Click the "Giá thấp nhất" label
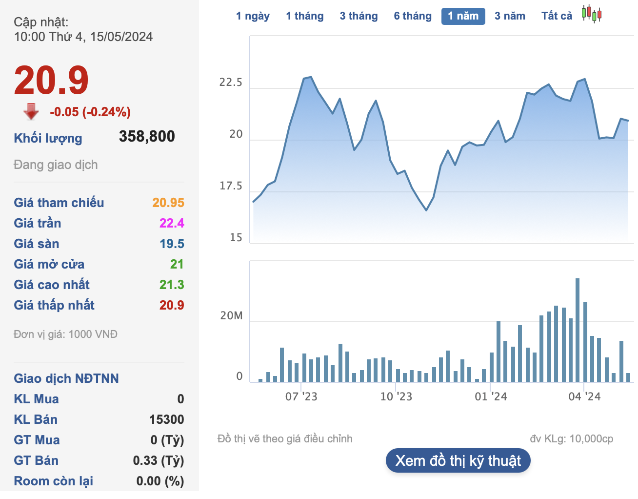This screenshot has width=638, height=499. pos(54,305)
